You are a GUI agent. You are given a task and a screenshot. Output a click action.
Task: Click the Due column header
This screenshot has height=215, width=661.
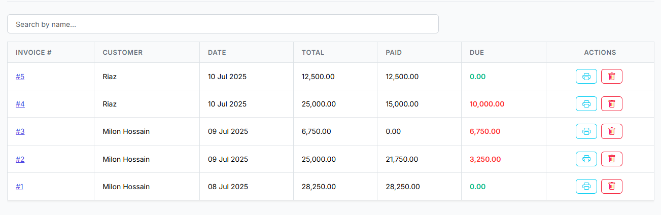point(477,52)
